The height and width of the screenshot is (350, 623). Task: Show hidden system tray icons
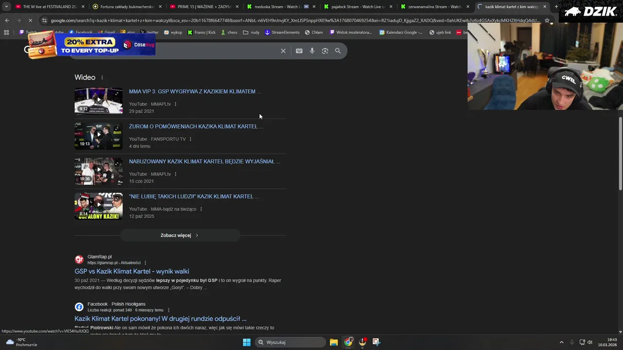(x=561, y=342)
